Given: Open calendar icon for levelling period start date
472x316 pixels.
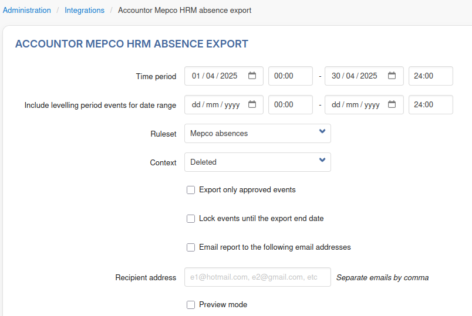Looking at the screenshot, I should tap(252, 104).
